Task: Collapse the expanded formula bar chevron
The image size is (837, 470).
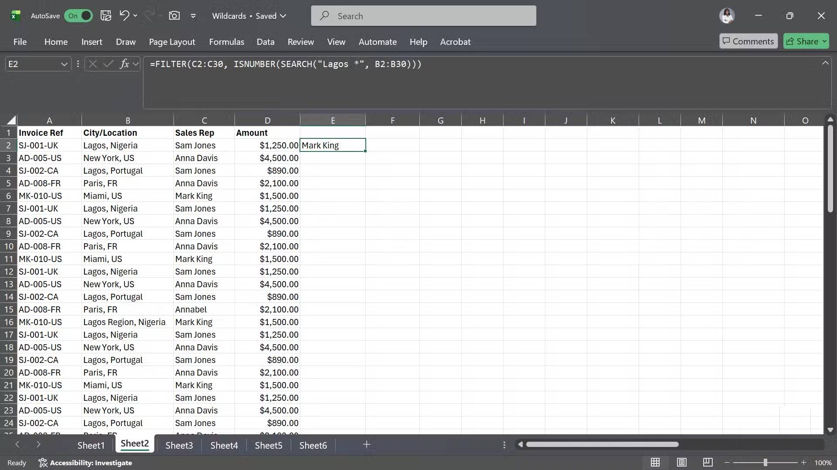Action: 825,63
